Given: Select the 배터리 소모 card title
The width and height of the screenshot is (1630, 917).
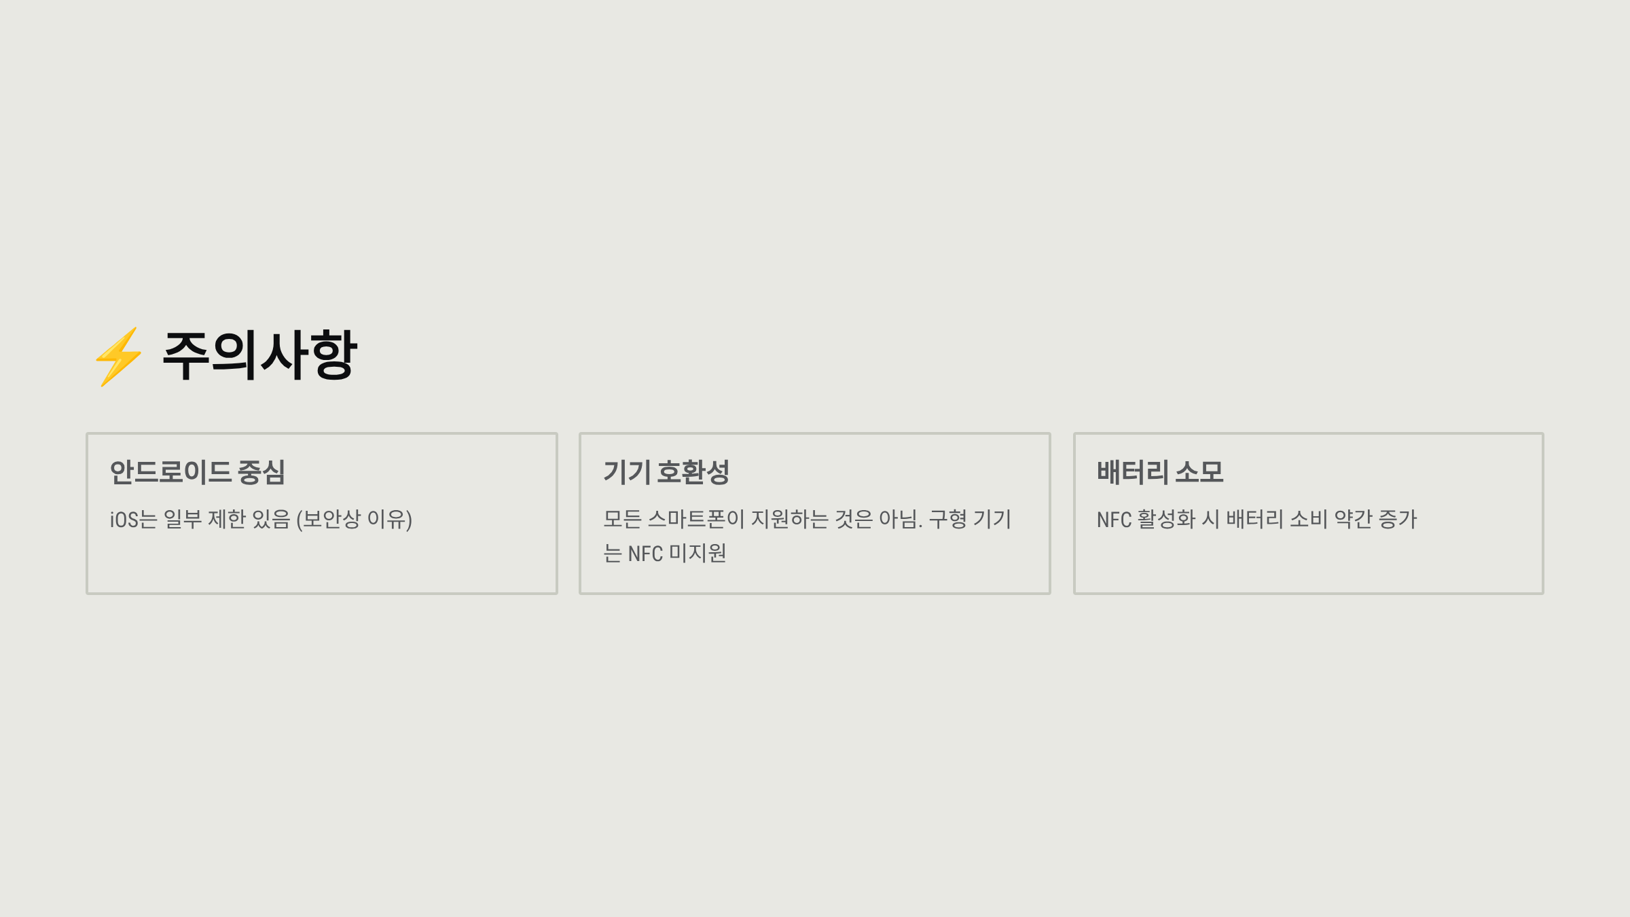Looking at the screenshot, I should point(1159,472).
